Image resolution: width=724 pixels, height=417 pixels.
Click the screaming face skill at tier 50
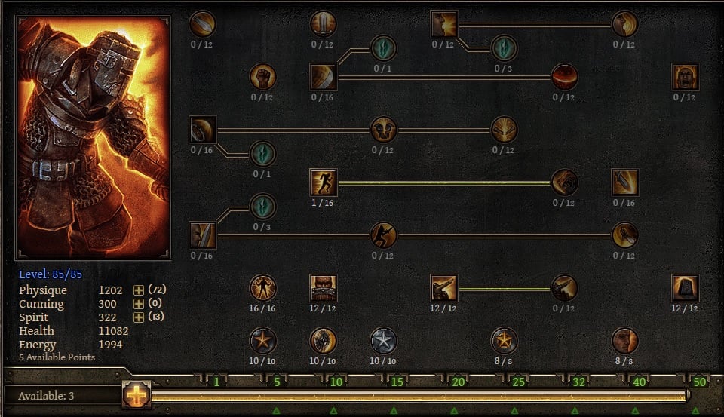pyautogui.click(x=685, y=77)
